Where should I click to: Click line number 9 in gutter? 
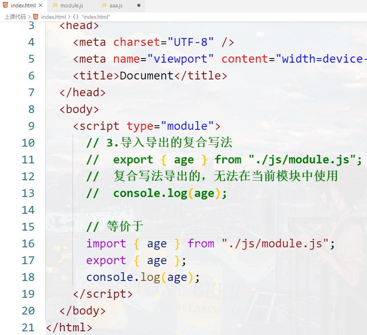(32, 126)
